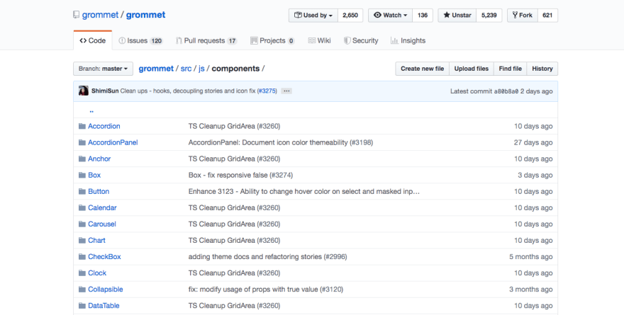Click the DataTable folder icon
624x315 pixels.
[82, 305]
